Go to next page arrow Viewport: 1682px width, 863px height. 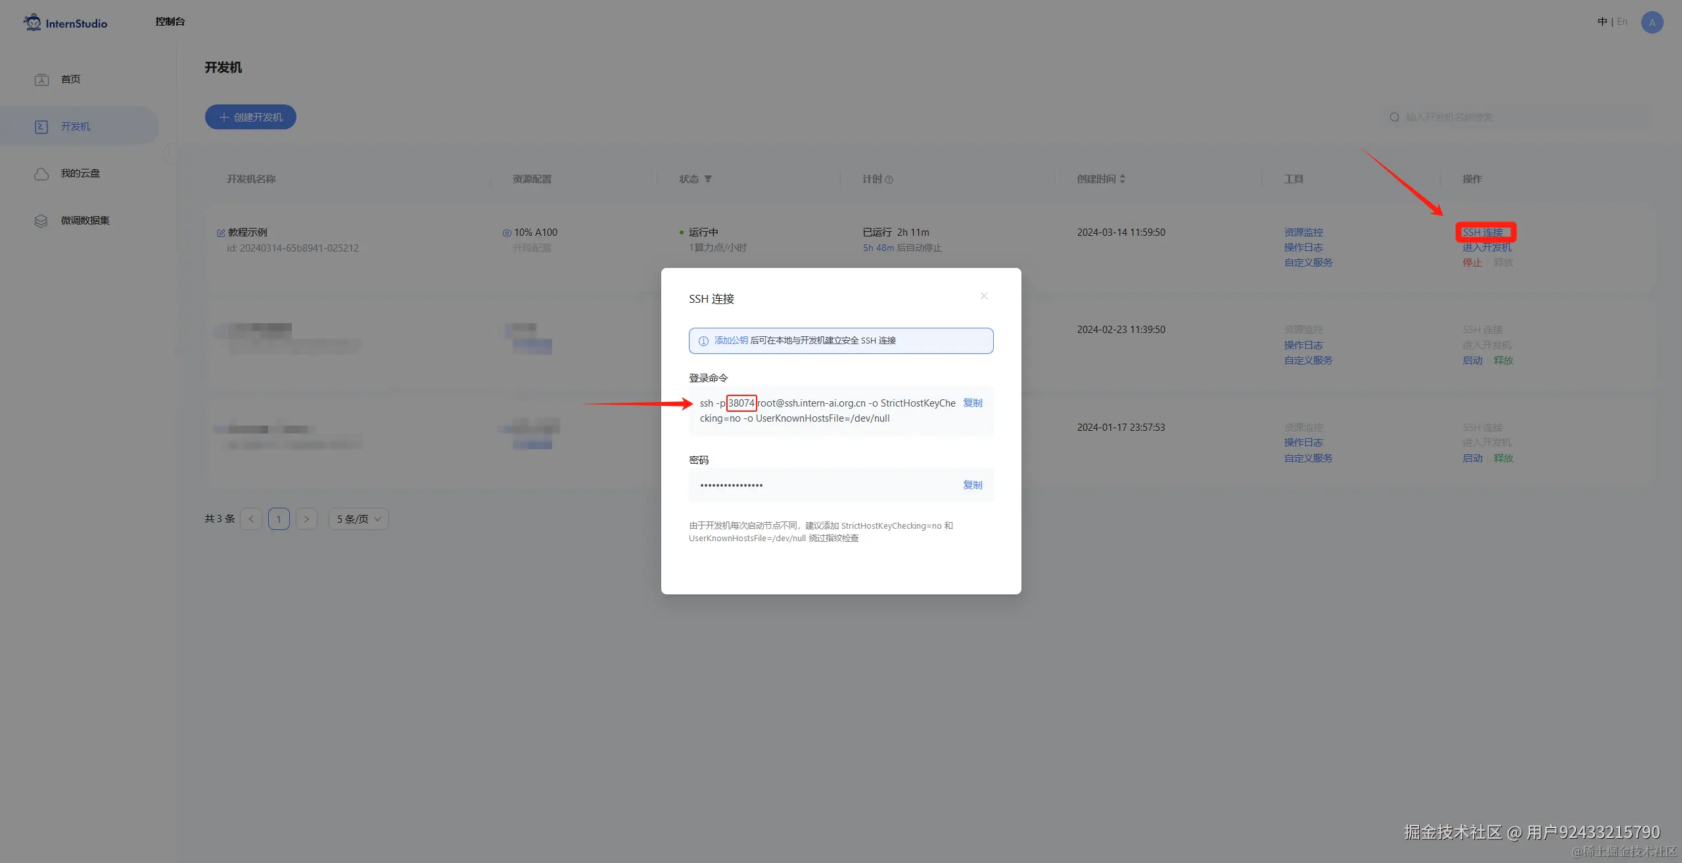click(x=306, y=520)
